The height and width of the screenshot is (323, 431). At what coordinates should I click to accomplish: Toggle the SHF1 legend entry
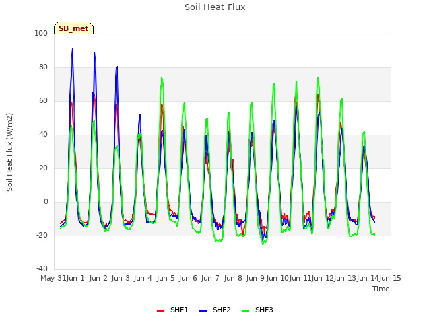pyautogui.click(x=172, y=310)
